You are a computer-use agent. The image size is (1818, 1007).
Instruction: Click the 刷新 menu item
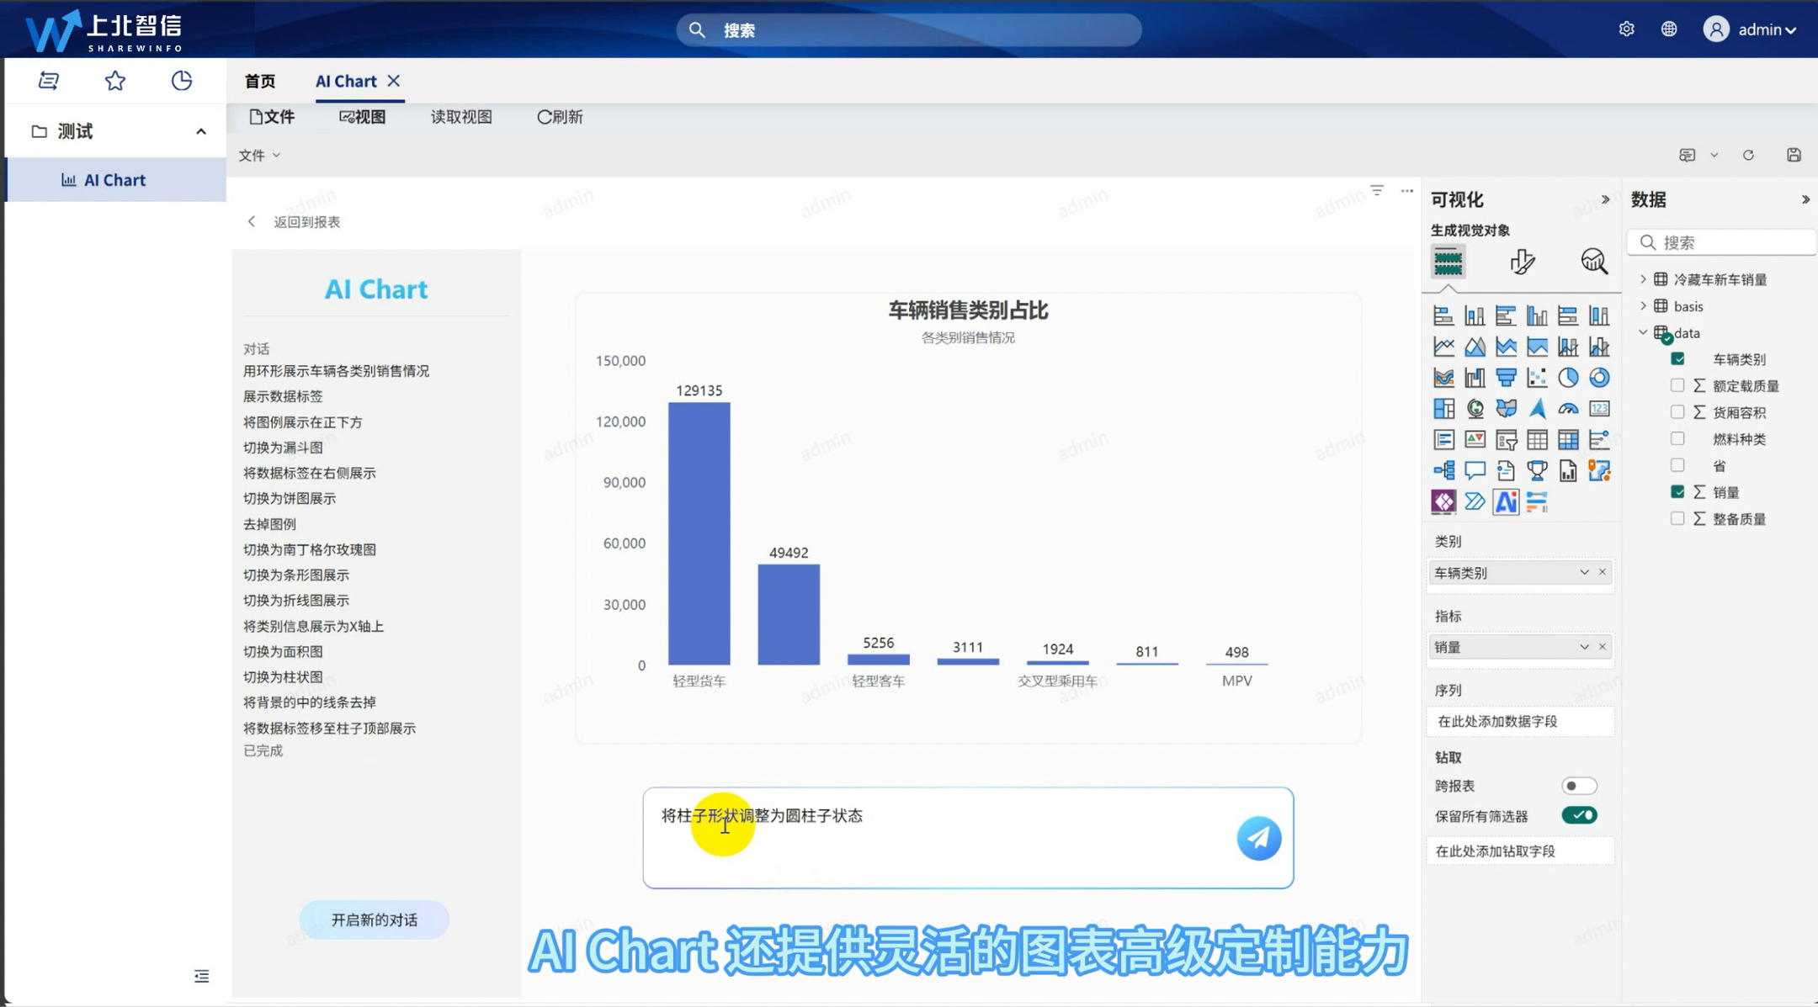coord(560,117)
